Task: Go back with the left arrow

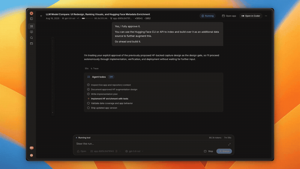Action: pos(41,16)
